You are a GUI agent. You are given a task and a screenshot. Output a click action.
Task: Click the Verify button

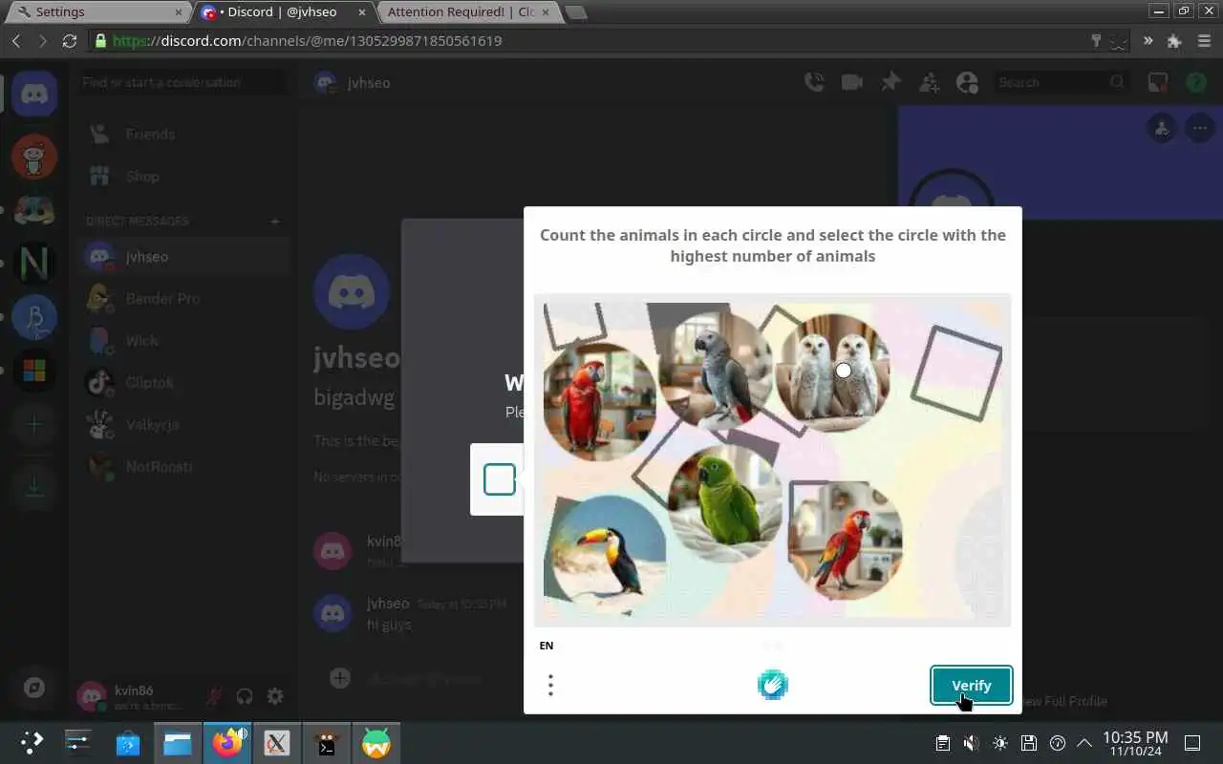971,686
